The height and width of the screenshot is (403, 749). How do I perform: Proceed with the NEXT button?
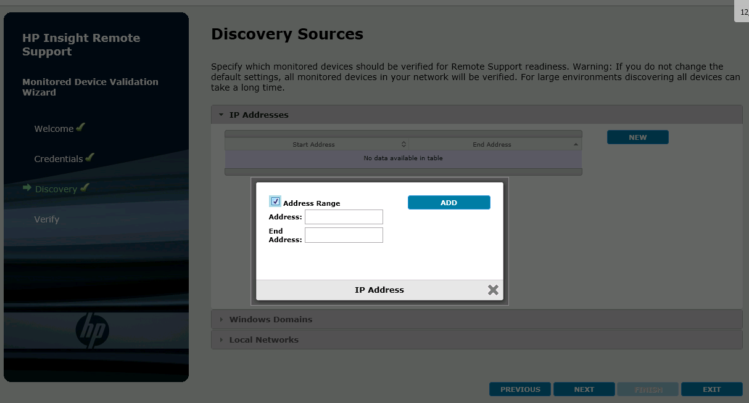(x=584, y=389)
